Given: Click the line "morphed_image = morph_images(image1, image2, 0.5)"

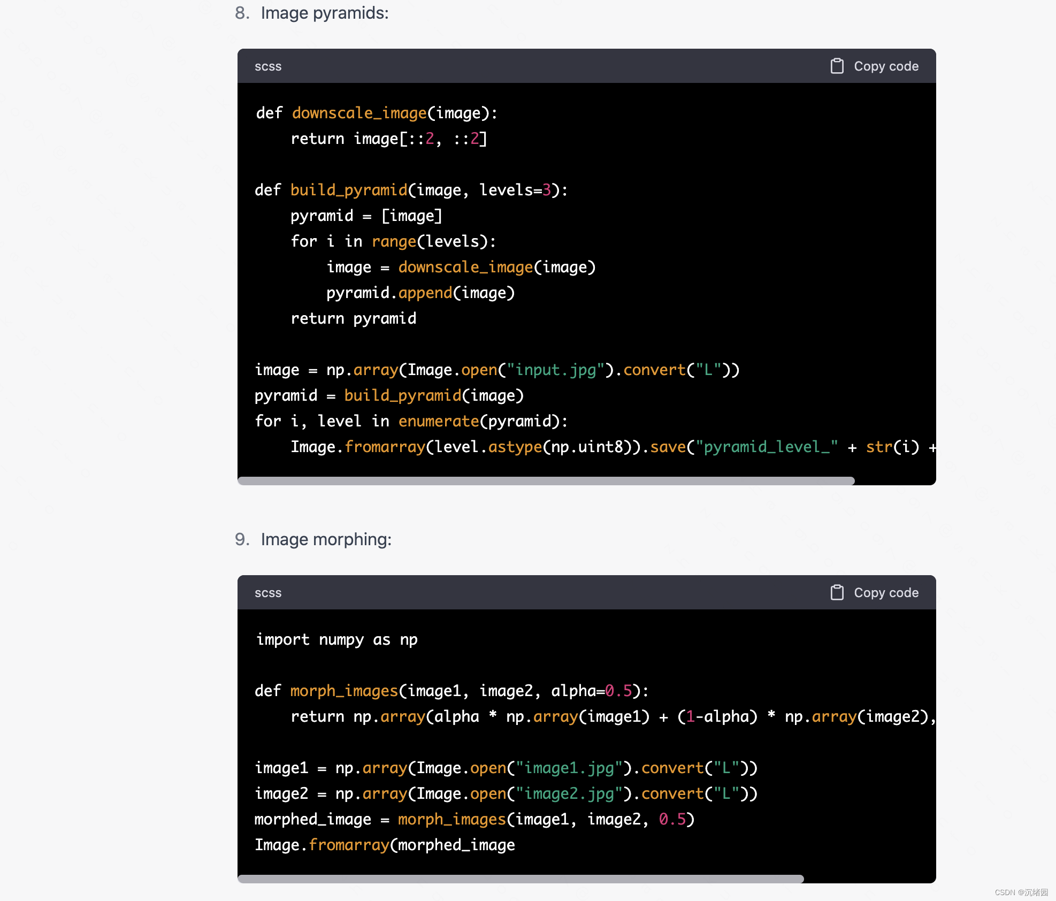Looking at the screenshot, I should tap(475, 819).
